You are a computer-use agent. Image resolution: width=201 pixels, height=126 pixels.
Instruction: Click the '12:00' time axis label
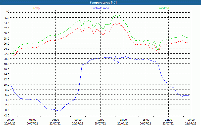point(101,120)
